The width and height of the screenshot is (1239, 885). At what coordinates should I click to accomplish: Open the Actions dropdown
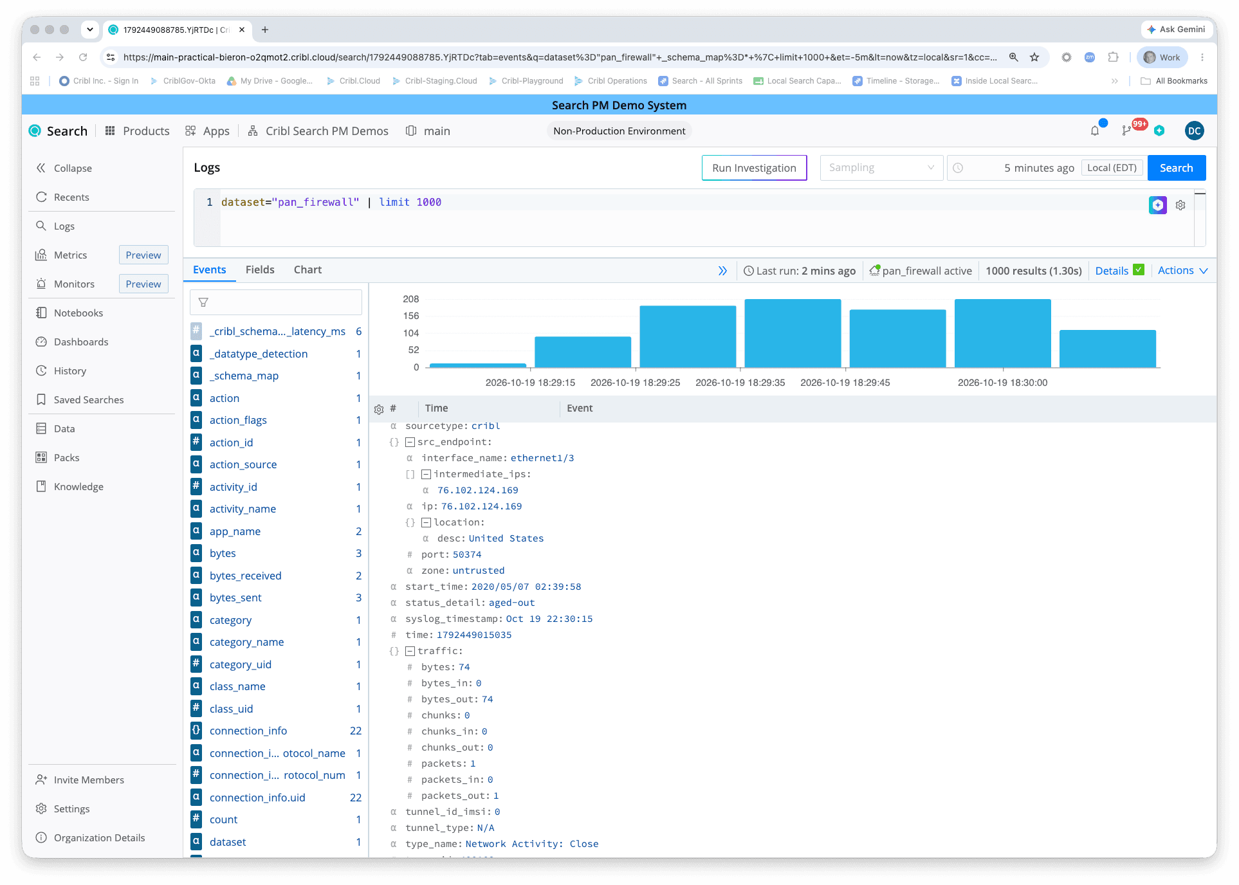[x=1182, y=271]
